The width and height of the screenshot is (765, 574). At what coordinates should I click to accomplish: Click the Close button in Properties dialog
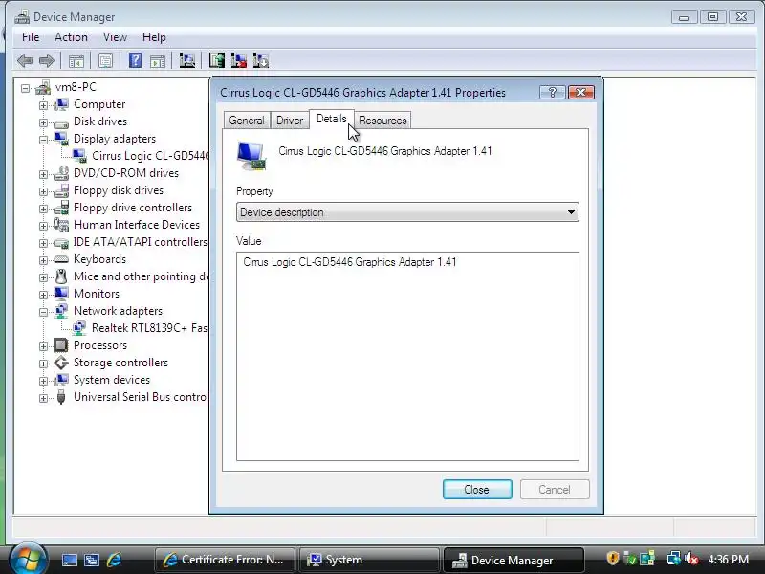[477, 490]
